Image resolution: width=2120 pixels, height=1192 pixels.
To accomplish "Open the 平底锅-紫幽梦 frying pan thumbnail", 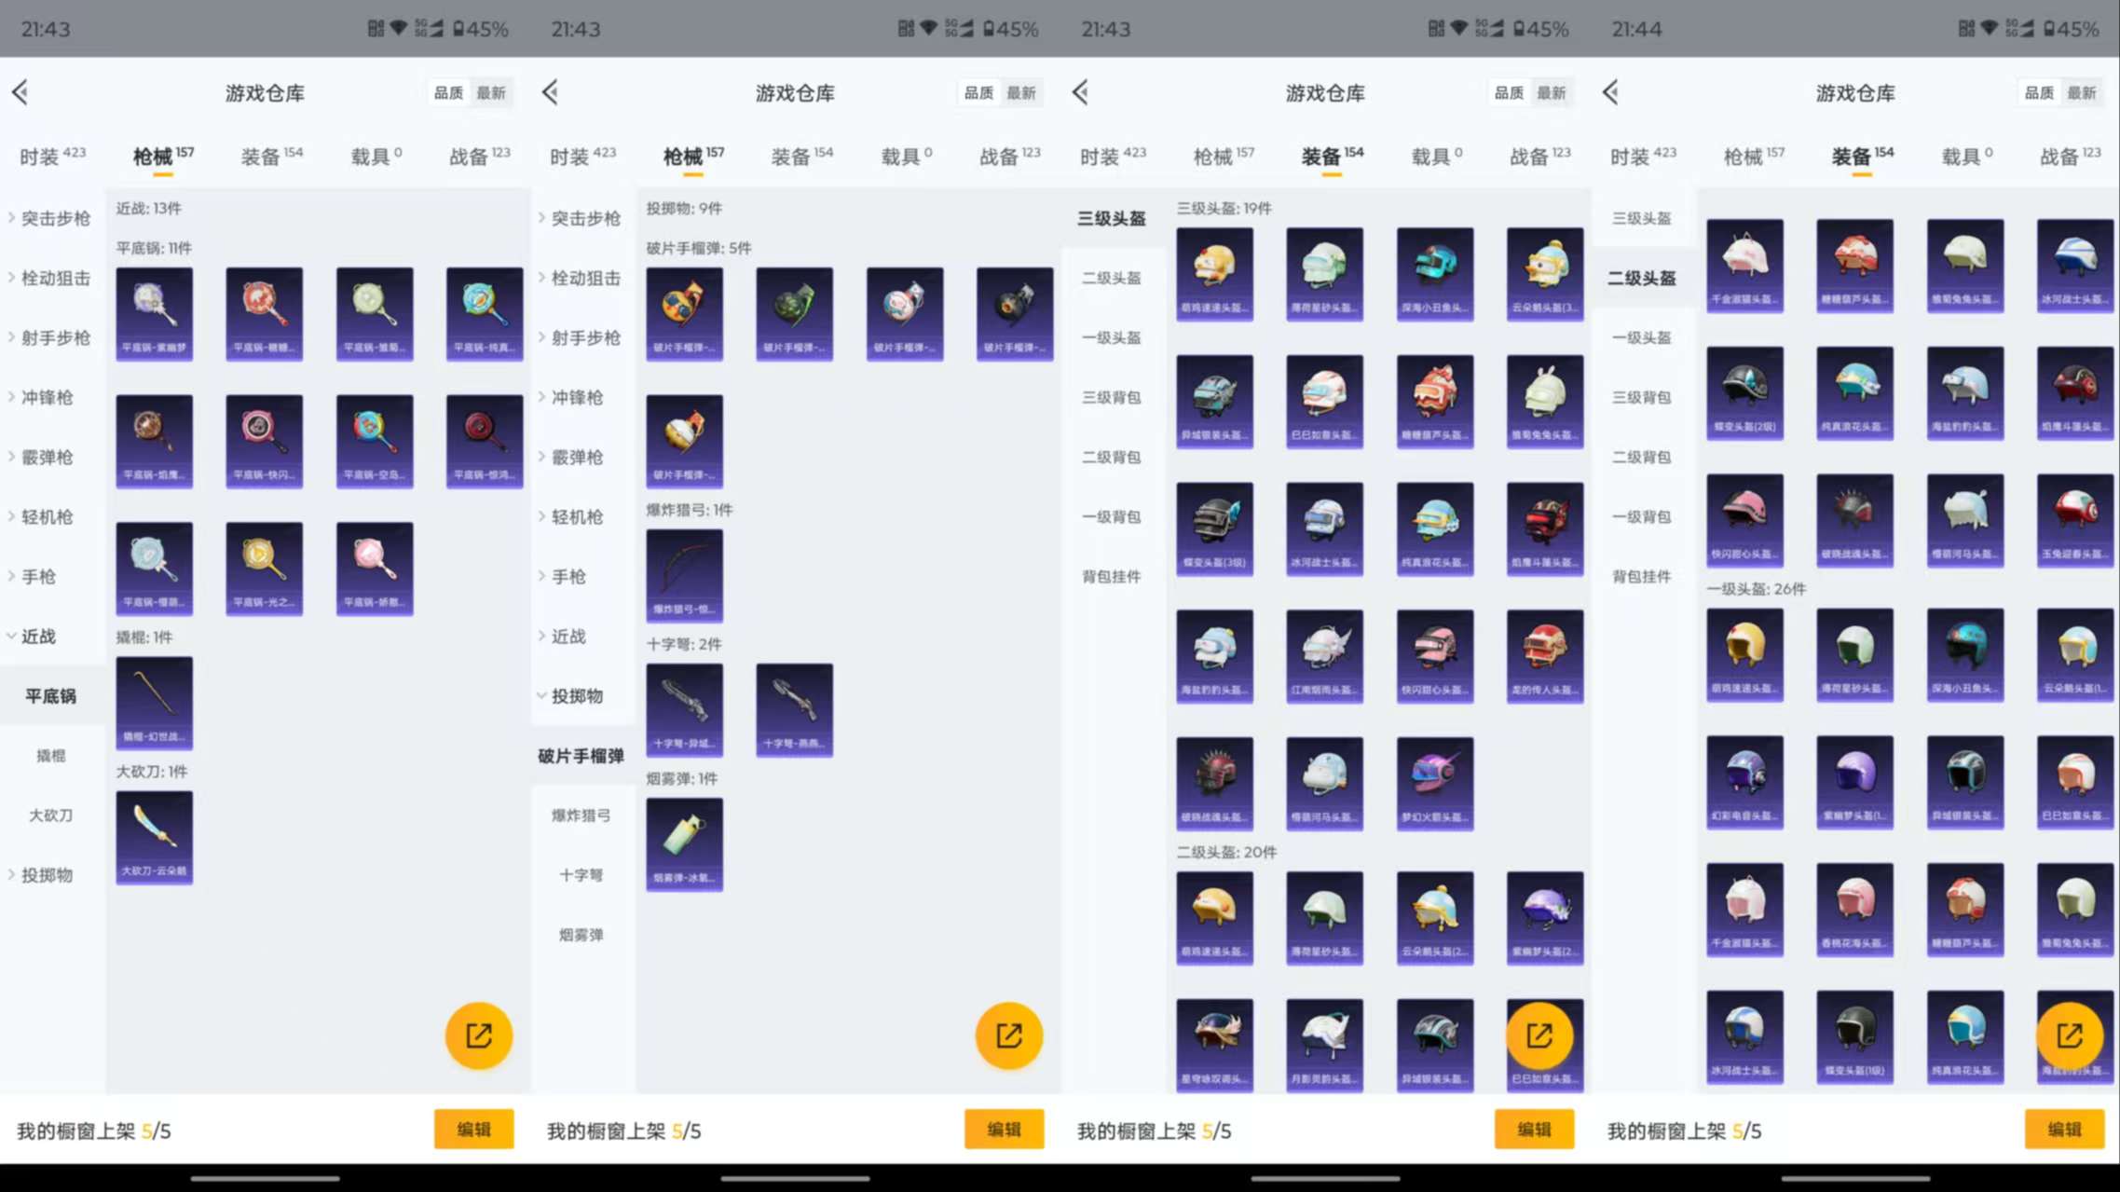I will tap(154, 313).
